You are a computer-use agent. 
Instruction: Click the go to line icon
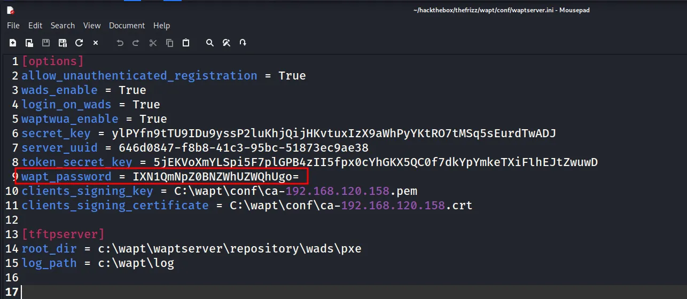coord(243,43)
